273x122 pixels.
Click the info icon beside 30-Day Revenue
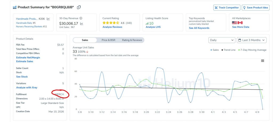point(81,18)
